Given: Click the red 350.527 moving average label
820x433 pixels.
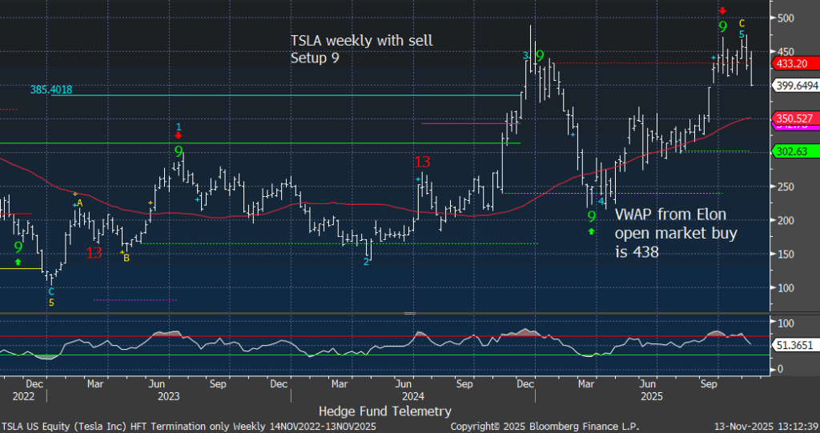Looking at the screenshot, I should tap(792, 118).
